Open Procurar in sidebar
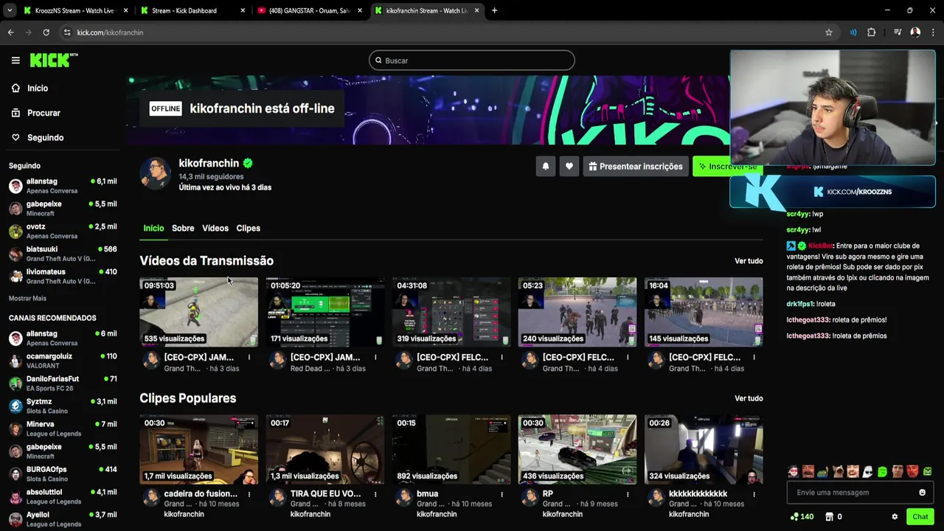Viewport: 944px width, 531px height. [35, 113]
